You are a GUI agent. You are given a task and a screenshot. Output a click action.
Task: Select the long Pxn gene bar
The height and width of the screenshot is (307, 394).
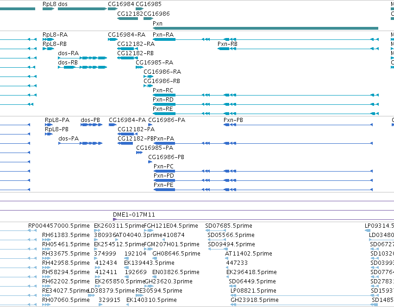pos(265,28)
